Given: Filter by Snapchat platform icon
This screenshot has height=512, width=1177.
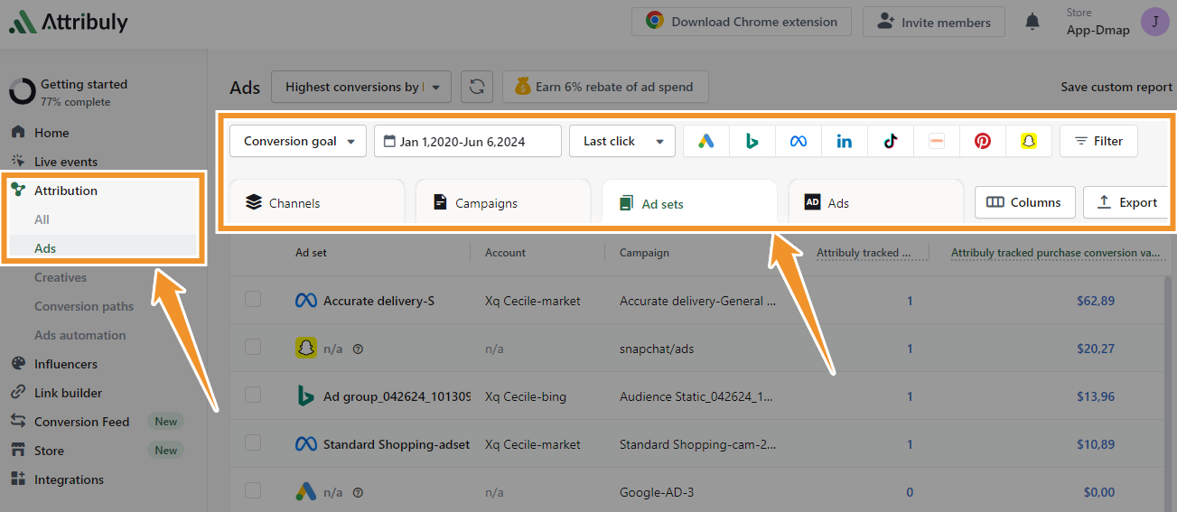Looking at the screenshot, I should 1028,141.
